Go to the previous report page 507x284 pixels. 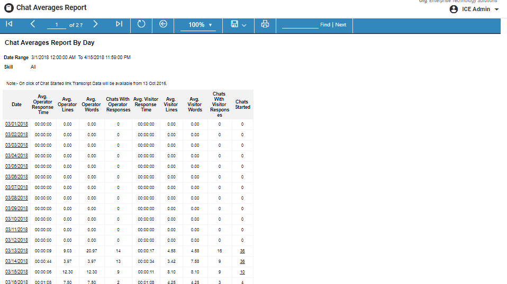tap(32, 24)
